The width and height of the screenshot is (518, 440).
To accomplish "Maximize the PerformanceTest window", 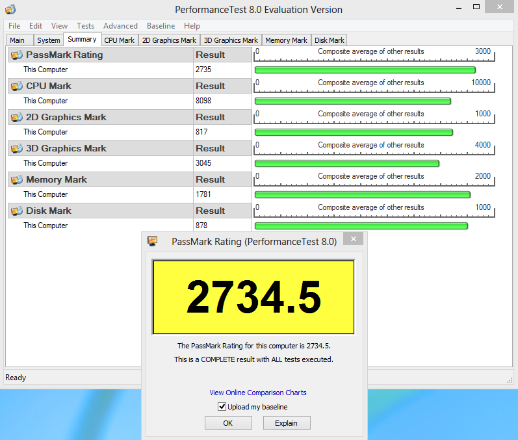I will click(476, 7).
